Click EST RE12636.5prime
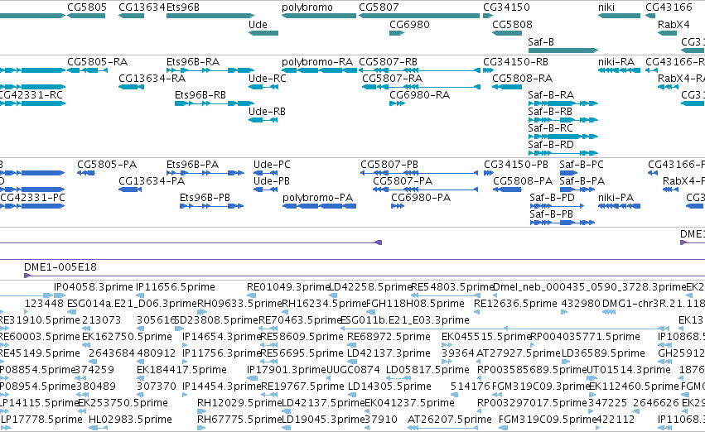 coord(515,304)
